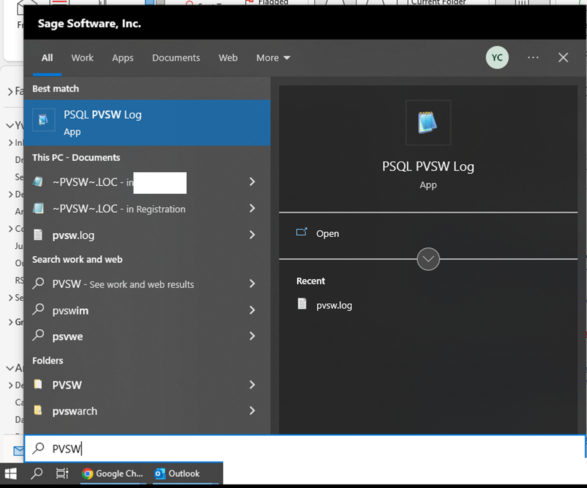Select the Apps filter tab

[x=123, y=58]
